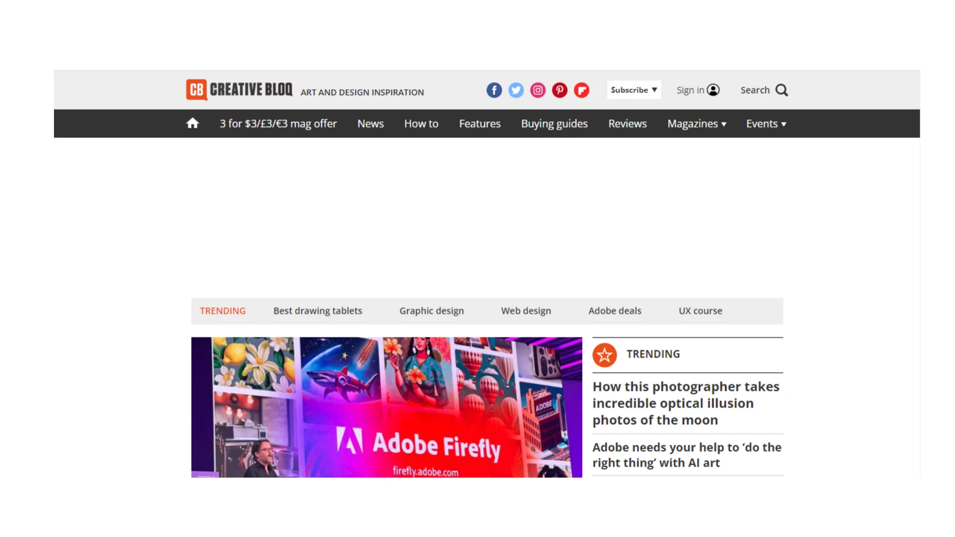
Task: Expand the Magazines dropdown menu
Action: 697,124
